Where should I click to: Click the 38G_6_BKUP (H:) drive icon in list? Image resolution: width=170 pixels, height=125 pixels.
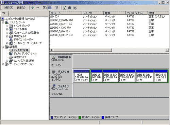pyautogui.click(x=52, y=35)
